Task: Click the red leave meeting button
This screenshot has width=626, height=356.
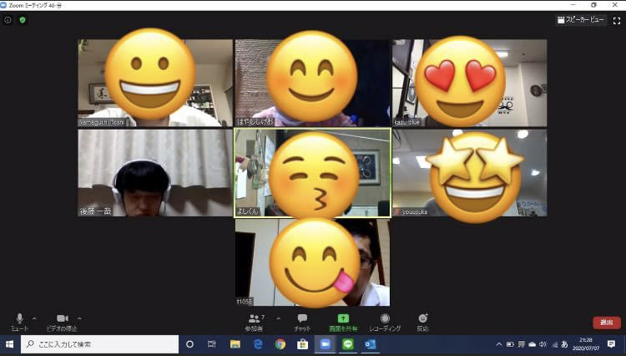Action: coord(607,323)
